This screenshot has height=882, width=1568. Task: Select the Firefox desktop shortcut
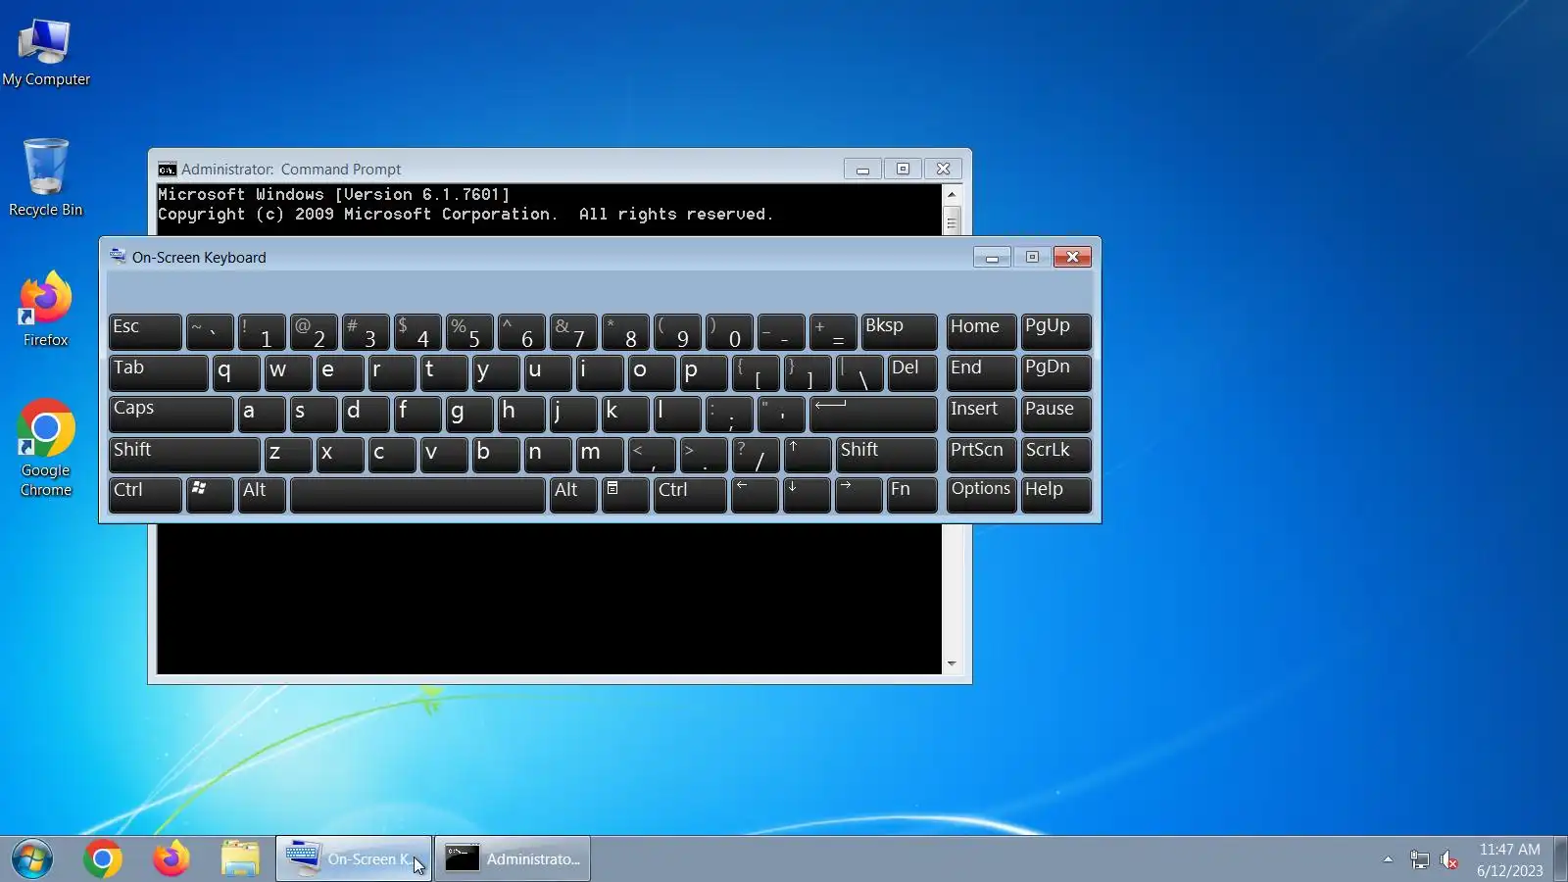point(46,309)
